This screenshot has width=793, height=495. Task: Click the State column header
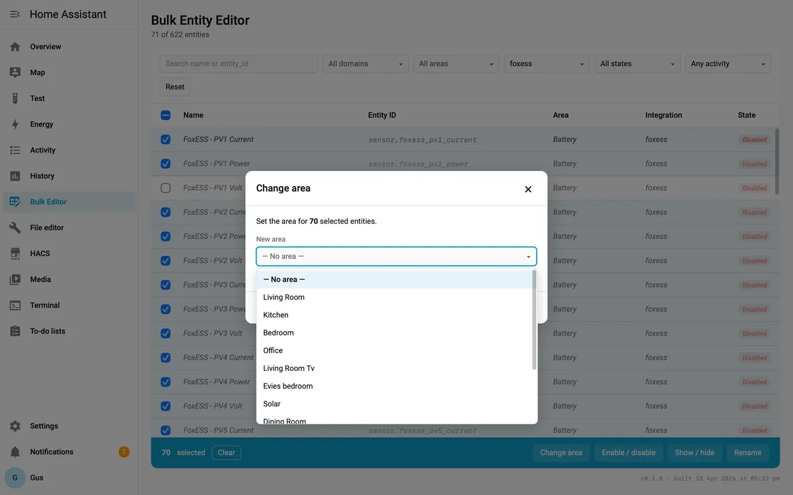click(747, 115)
